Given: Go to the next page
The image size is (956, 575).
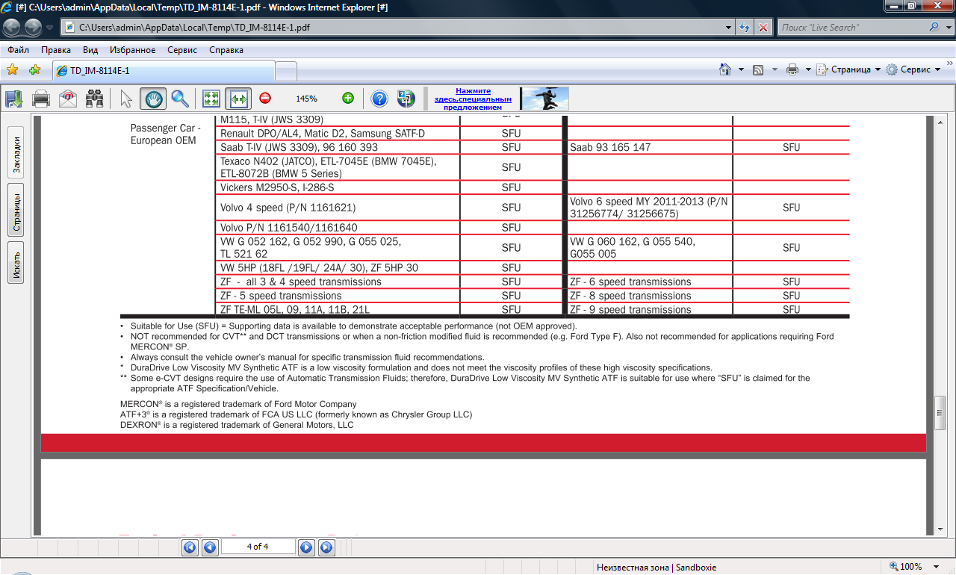Looking at the screenshot, I should (x=306, y=547).
